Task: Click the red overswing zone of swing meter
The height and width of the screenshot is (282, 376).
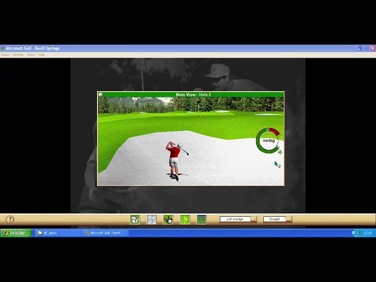Action: coord(274,130)
